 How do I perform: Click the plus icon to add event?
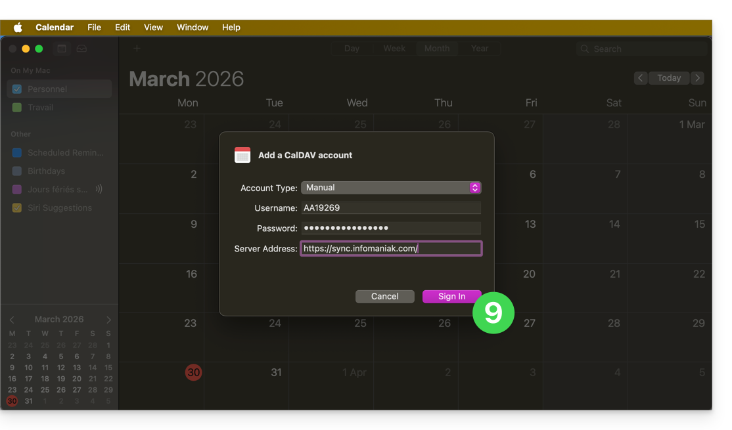tap(137, 49)
